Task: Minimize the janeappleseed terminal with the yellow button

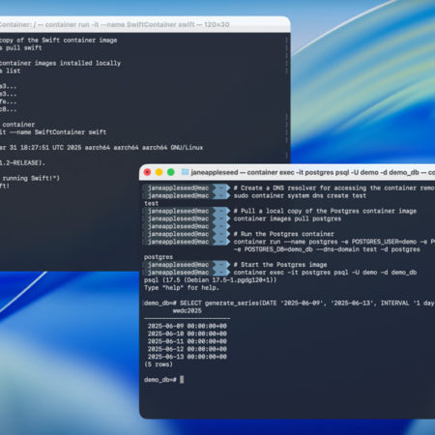Action: [x=159, y=172]
